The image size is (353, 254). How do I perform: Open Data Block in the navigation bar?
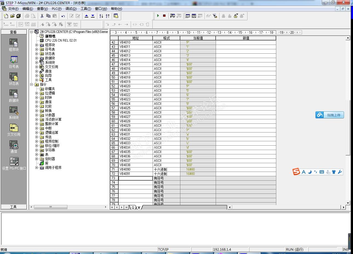pos(14,96)
